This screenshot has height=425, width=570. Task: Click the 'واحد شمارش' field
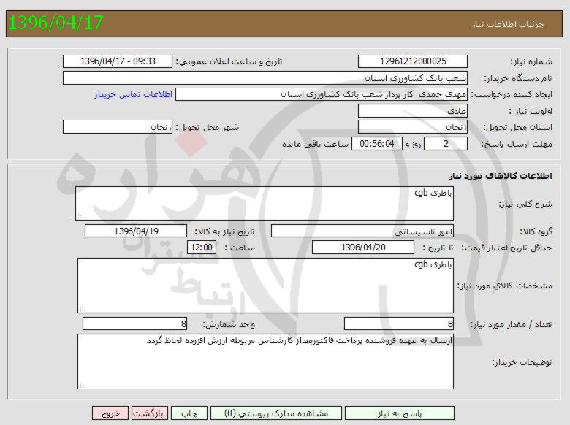135,323
